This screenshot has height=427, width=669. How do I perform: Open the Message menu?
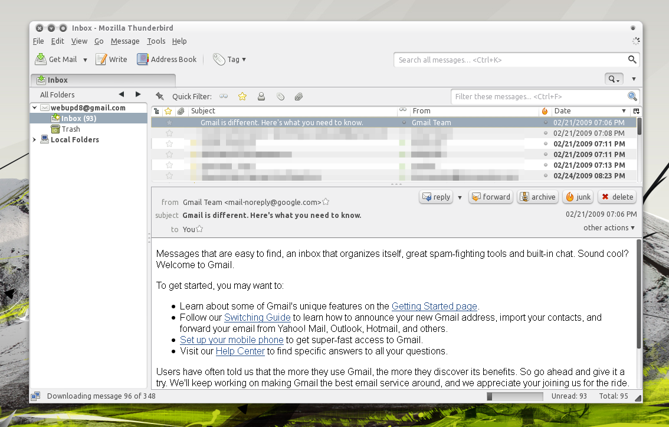coord(125,41)
